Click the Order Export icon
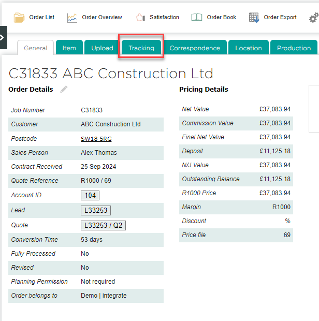This screenshot has height=321, width=319. click(254, 18)
